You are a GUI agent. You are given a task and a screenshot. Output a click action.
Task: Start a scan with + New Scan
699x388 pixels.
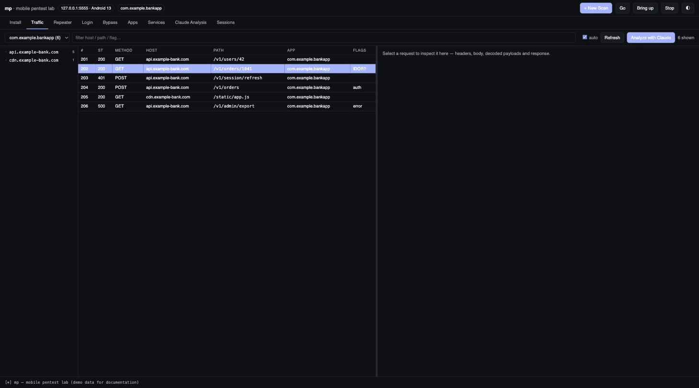(x=596, y=8)
